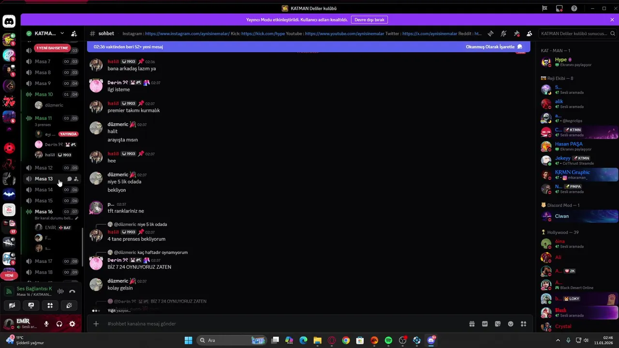
Task: Join Masa 12 voice channel
Action: 52,168
